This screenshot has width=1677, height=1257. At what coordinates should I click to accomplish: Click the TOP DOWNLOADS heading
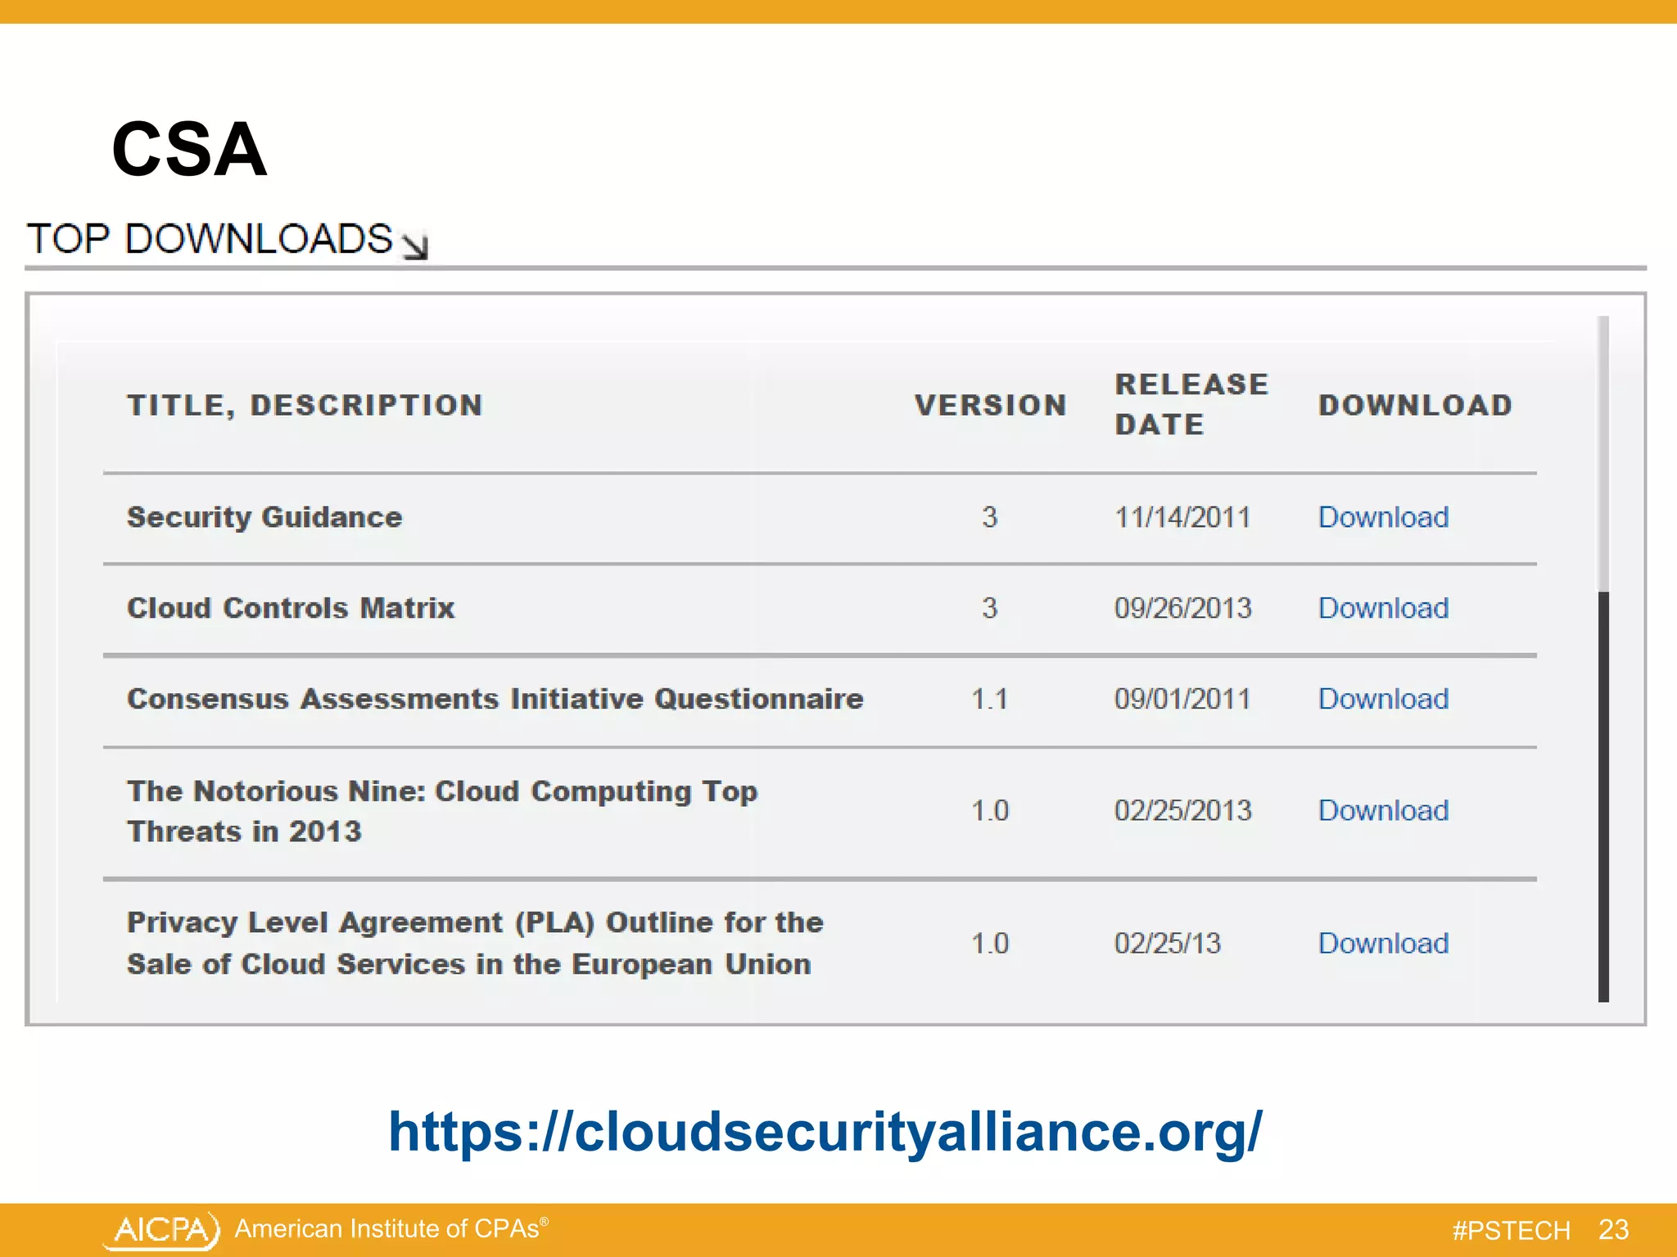pos(210,239)
